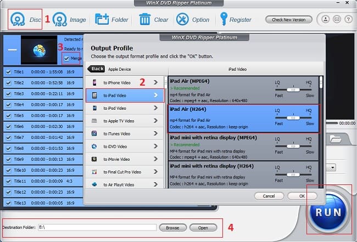Image resolution: width=357 pixels, height=242 pixels.
Task: Uncheck Title12 checkbox
Action: [x=9, y=192]
